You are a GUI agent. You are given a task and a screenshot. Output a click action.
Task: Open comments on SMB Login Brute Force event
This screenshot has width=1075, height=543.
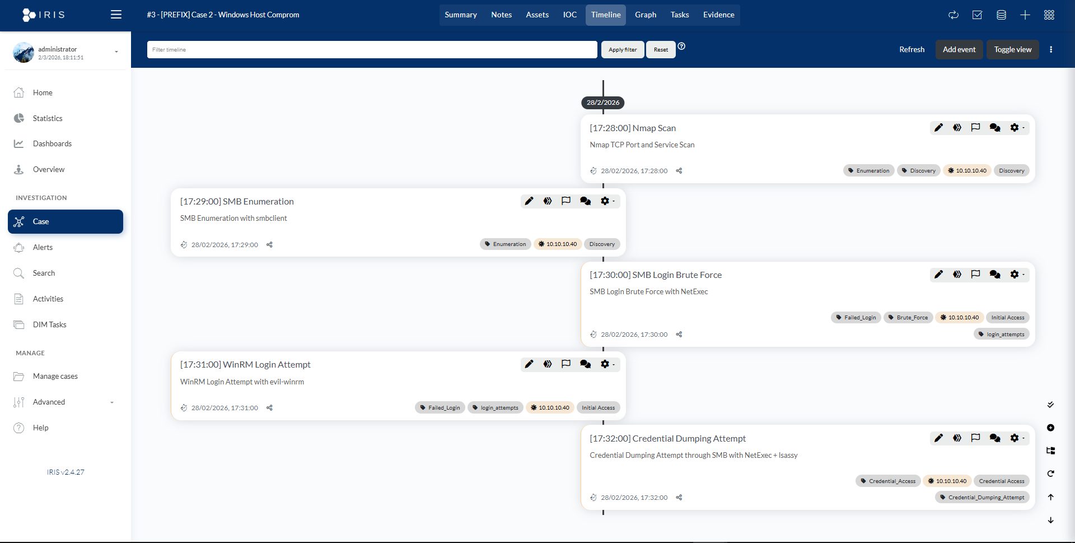[x=994, y=275]
